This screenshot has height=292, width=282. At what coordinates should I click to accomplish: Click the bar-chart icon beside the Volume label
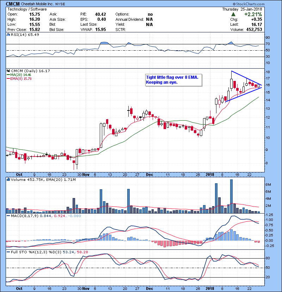coord(8,179)
